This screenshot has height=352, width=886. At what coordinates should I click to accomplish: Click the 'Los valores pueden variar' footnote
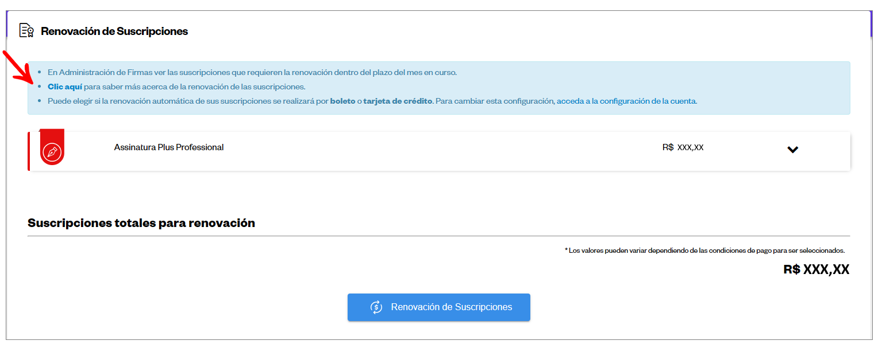(705, 251)
